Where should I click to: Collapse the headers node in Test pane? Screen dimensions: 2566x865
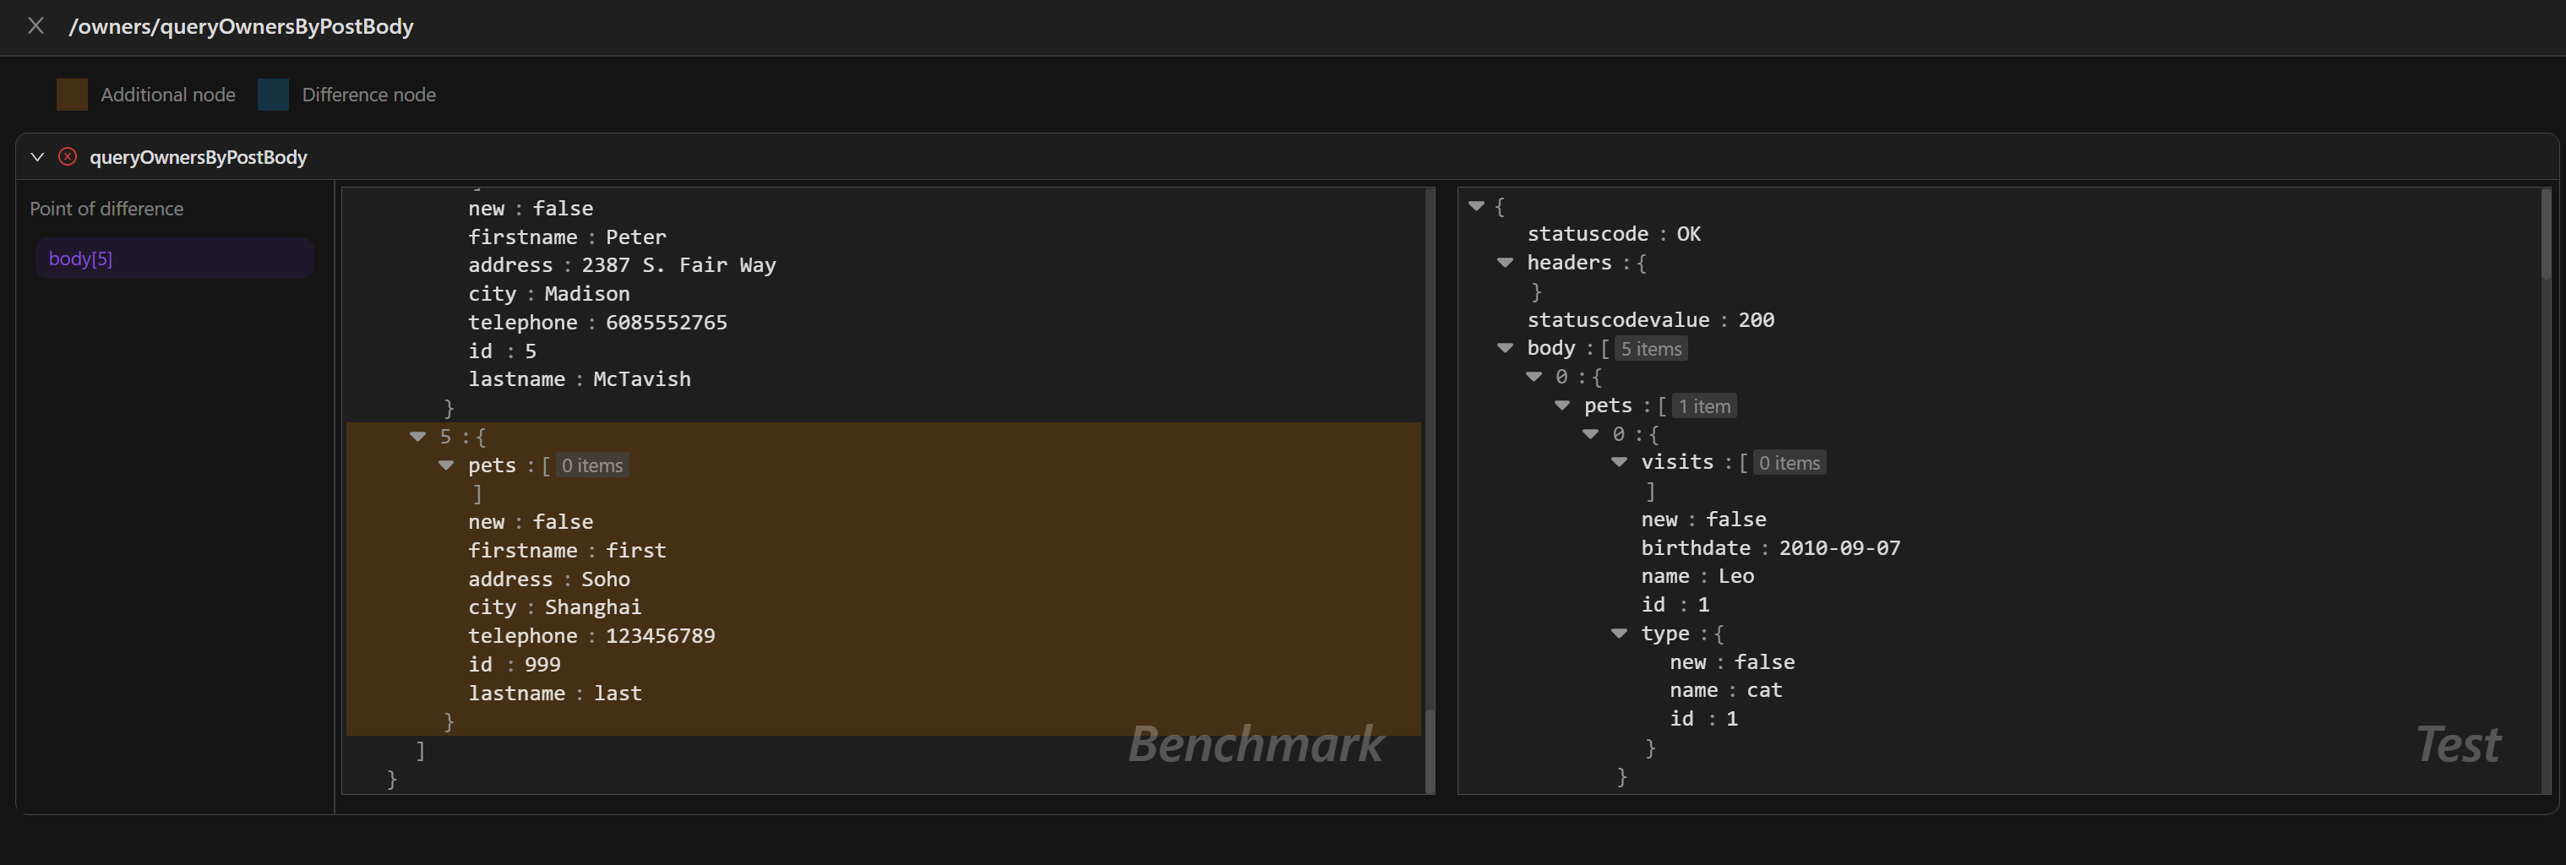tap(1505, 263)
